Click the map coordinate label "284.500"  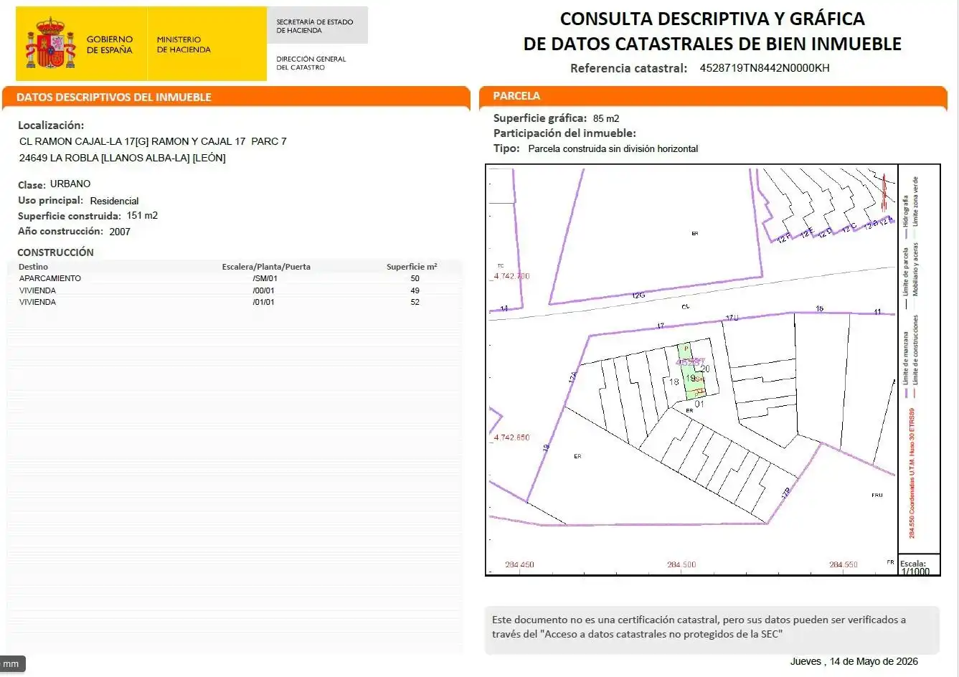[681, 564]
